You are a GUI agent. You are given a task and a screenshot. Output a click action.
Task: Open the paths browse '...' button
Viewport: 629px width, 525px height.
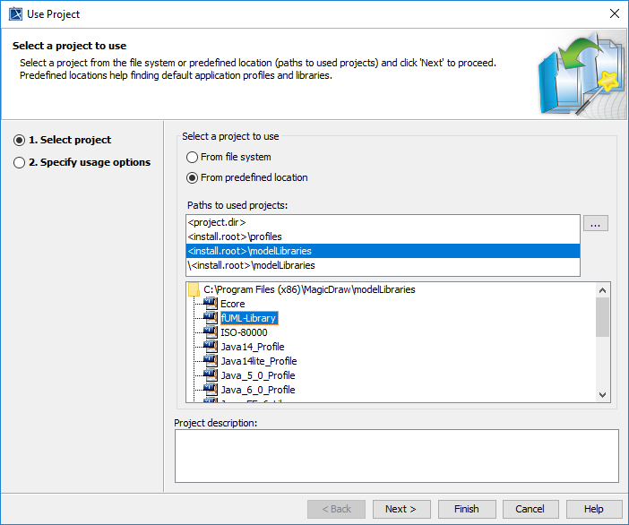(595, 223)
